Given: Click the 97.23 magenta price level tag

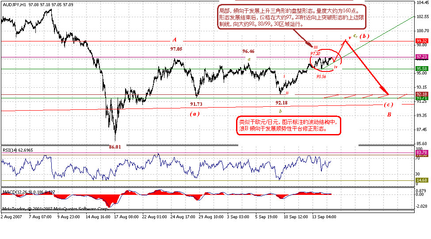Looking at the screenshot, I should coord(422,57).
